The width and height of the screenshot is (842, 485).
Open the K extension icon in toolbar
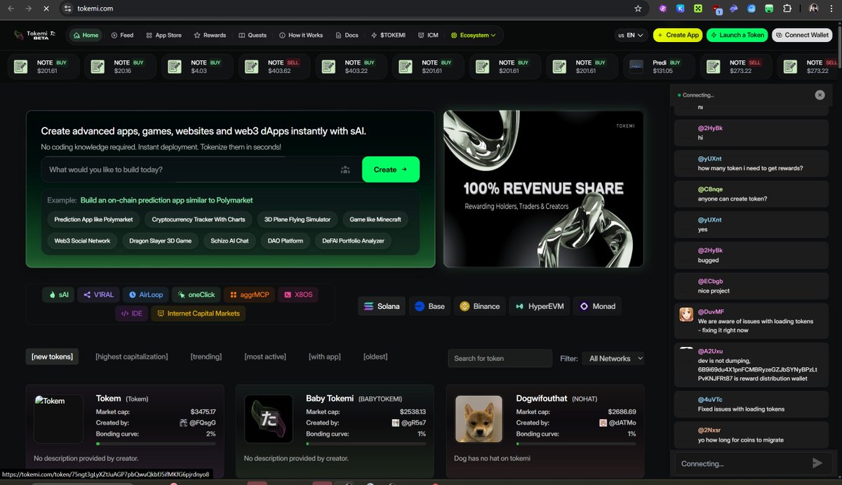(681, 8)
